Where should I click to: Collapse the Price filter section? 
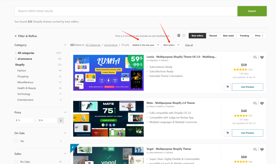65,112
